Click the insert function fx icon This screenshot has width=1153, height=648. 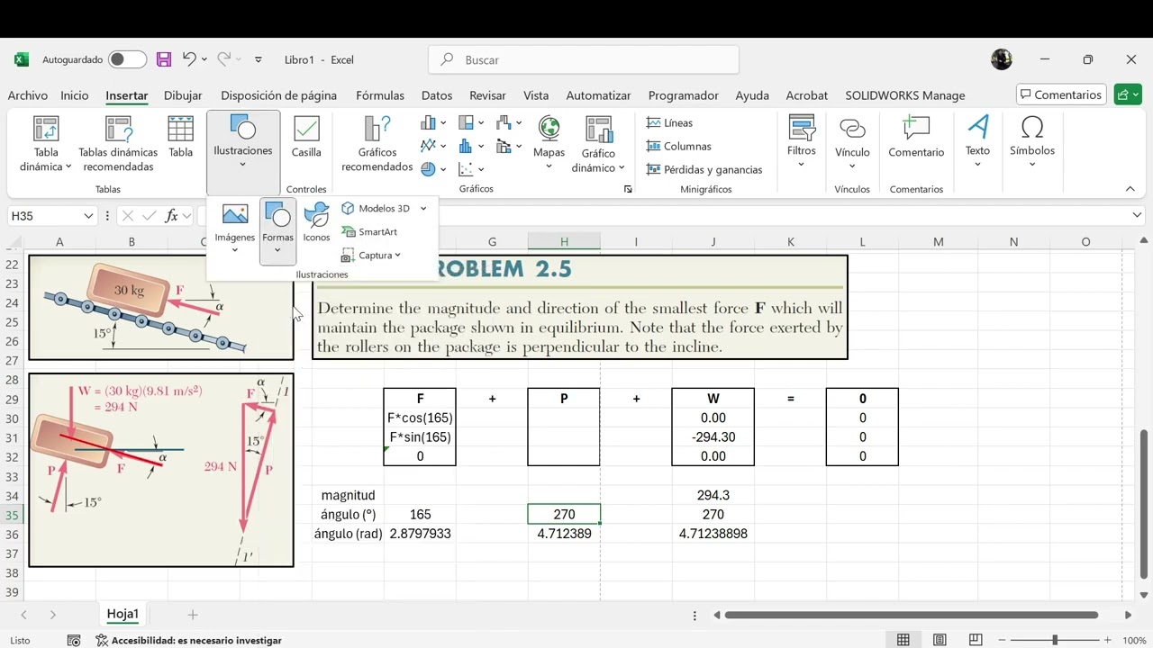tap(172, 216)
